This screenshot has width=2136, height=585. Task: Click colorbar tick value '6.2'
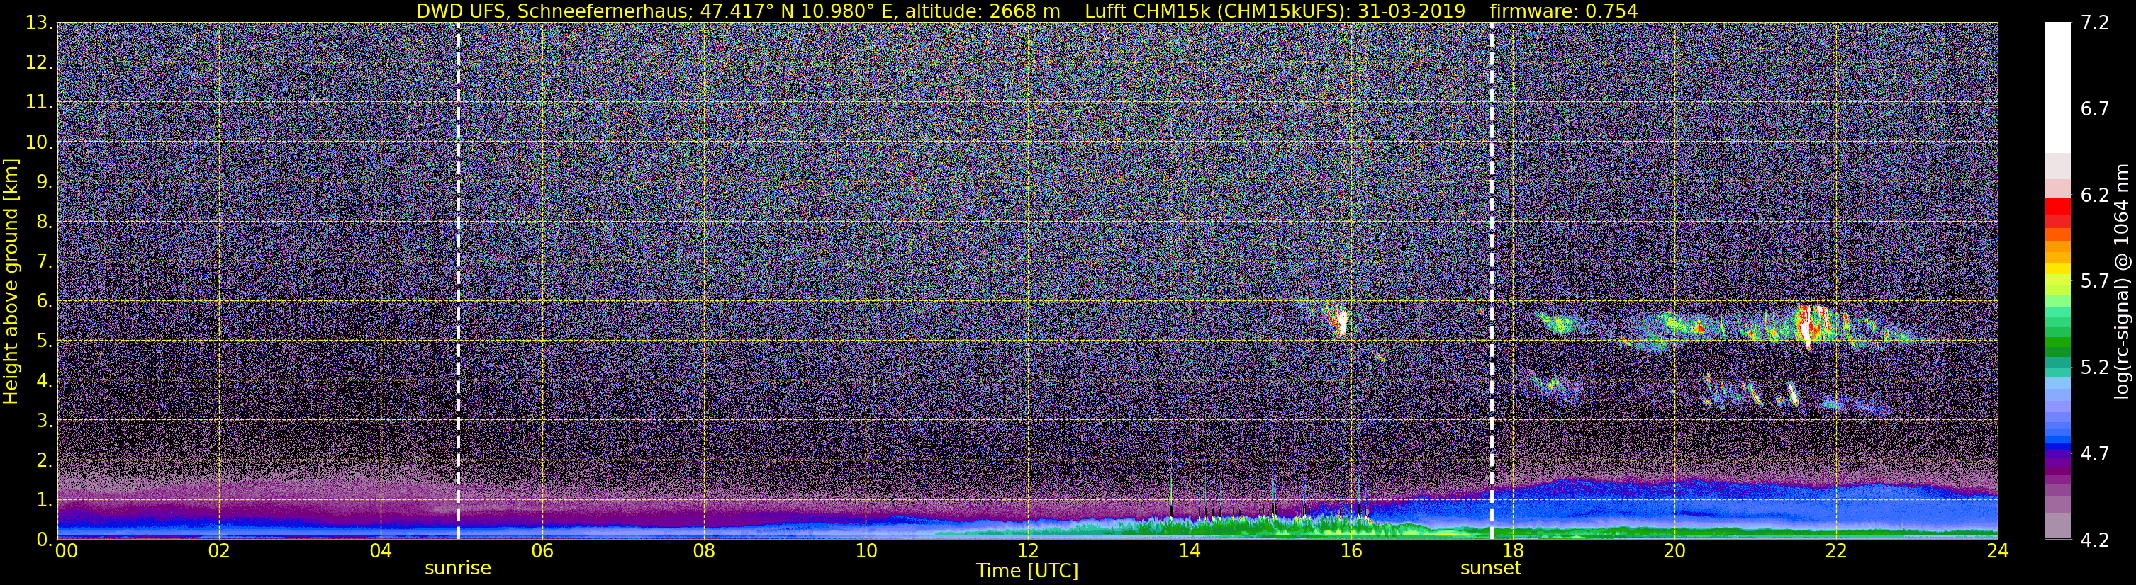[x=2095, y=195]
